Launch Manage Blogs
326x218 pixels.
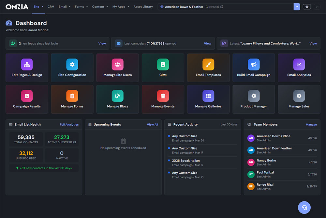click(x=117, y=99)
